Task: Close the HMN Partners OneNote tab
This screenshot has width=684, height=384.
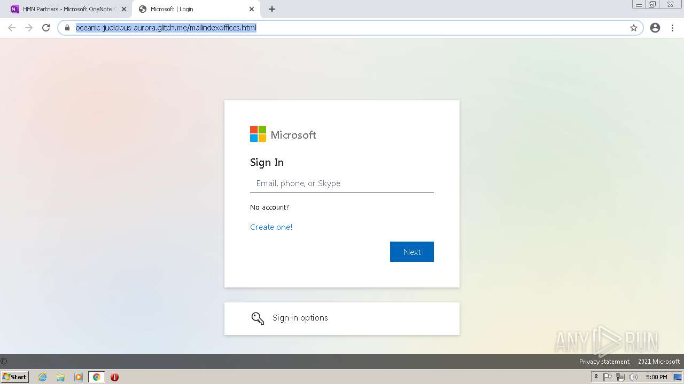Action: point(124,9)
